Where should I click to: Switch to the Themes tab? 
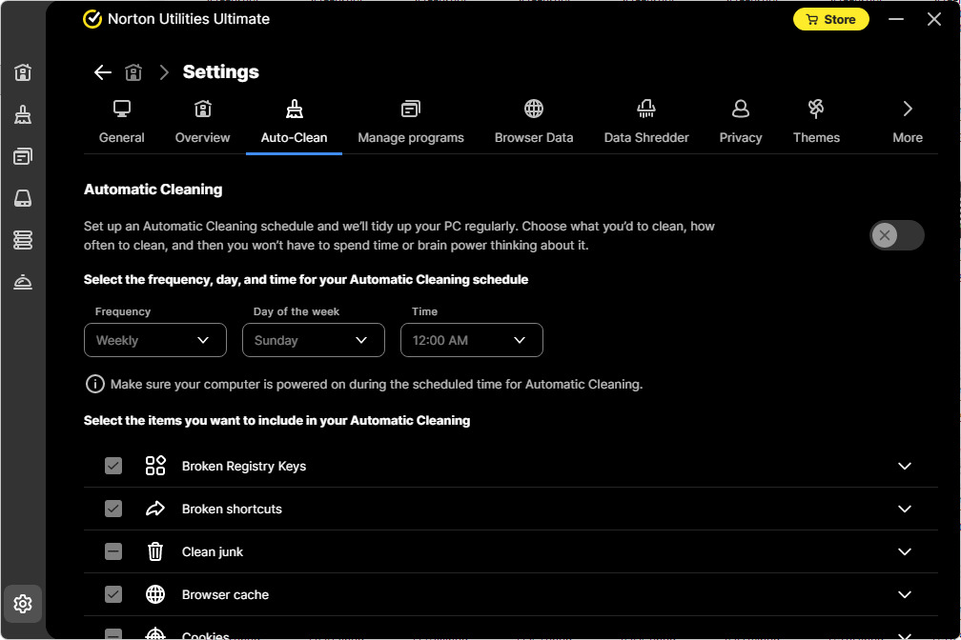[x=816, y=119]
